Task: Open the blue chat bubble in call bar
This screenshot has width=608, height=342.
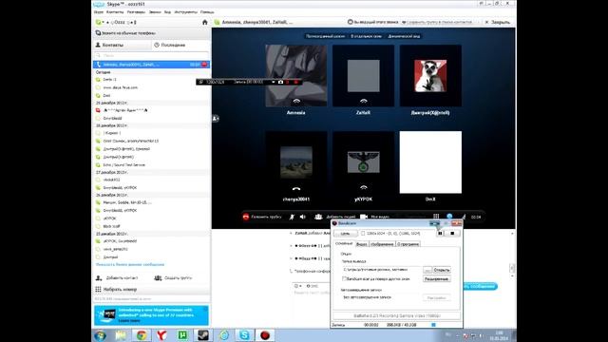Action: tap(449, 217)
